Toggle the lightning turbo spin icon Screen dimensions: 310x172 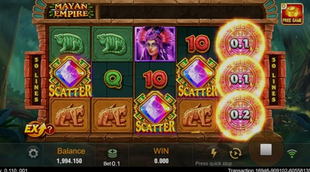(x=214, y=153)
